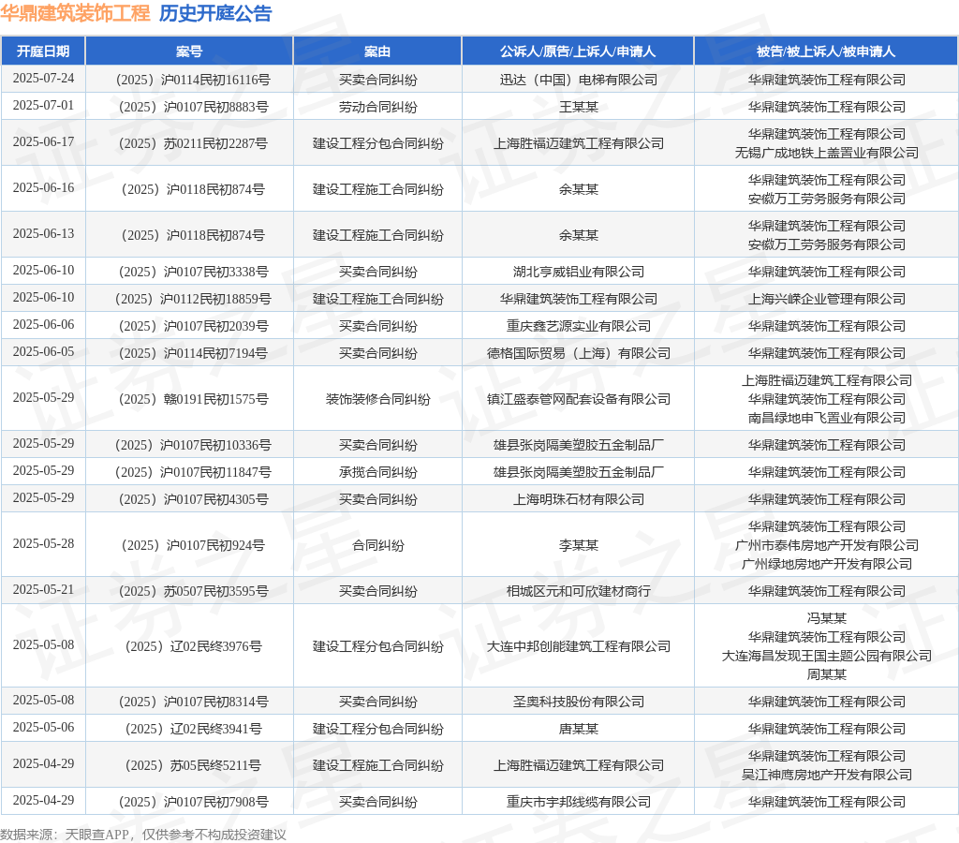Click defendant 广州市泰伟房地产开发有限公司

[x=826, y=546]
